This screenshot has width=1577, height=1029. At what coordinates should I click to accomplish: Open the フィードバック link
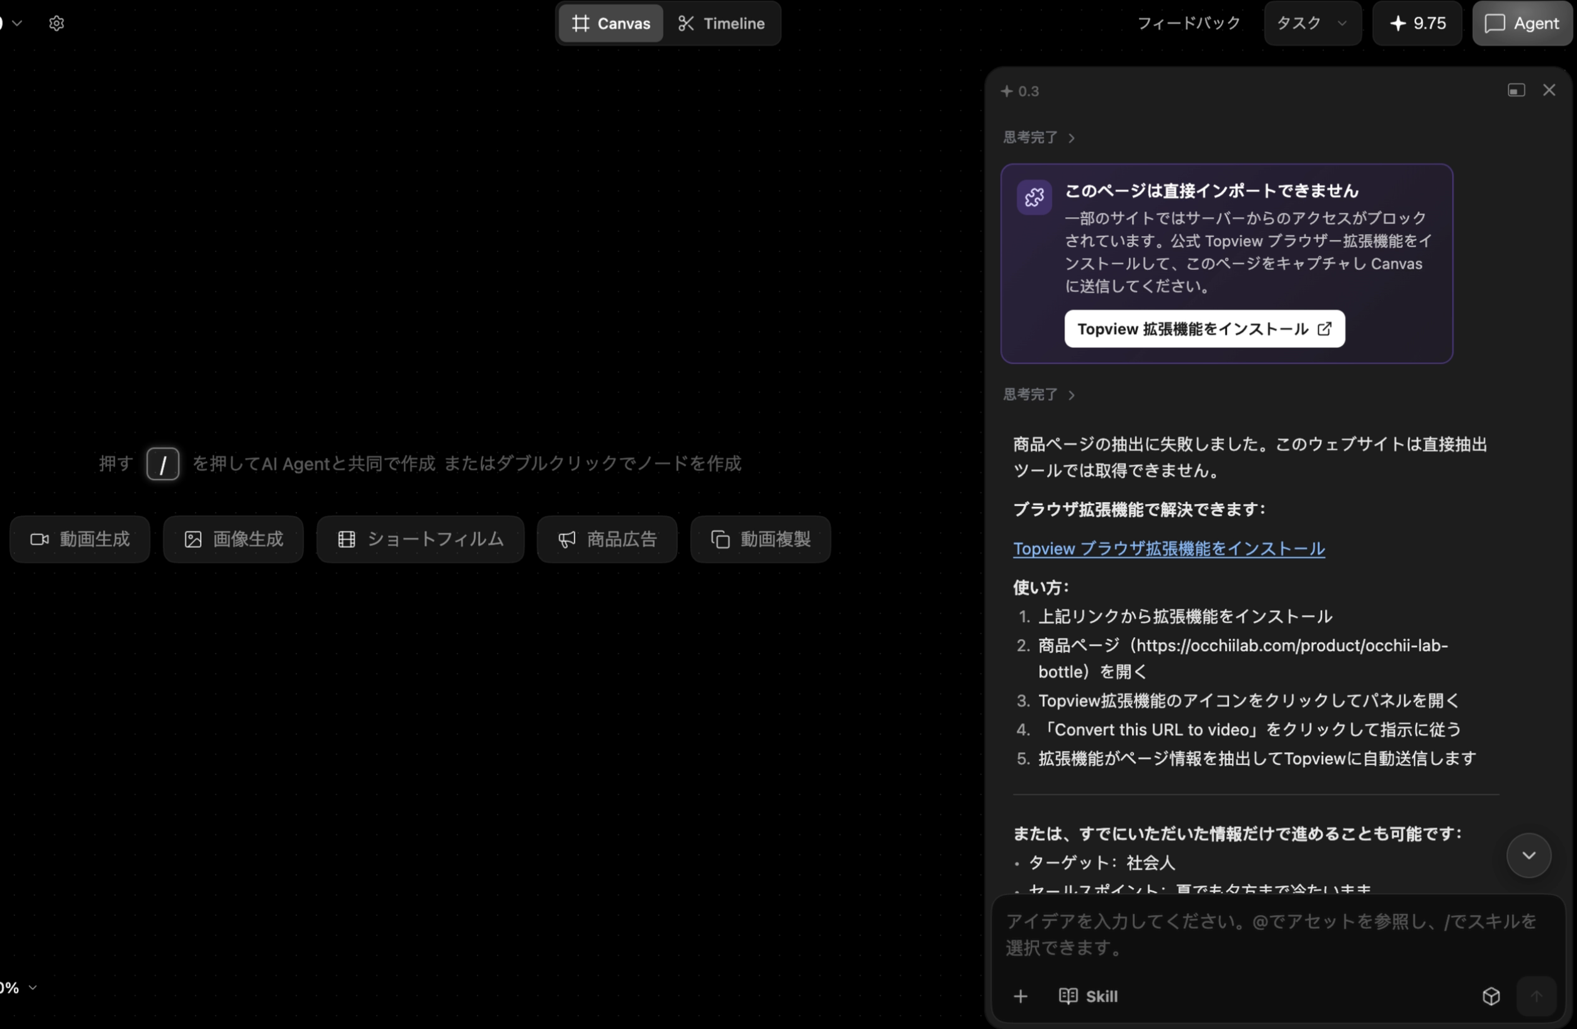1189,23
